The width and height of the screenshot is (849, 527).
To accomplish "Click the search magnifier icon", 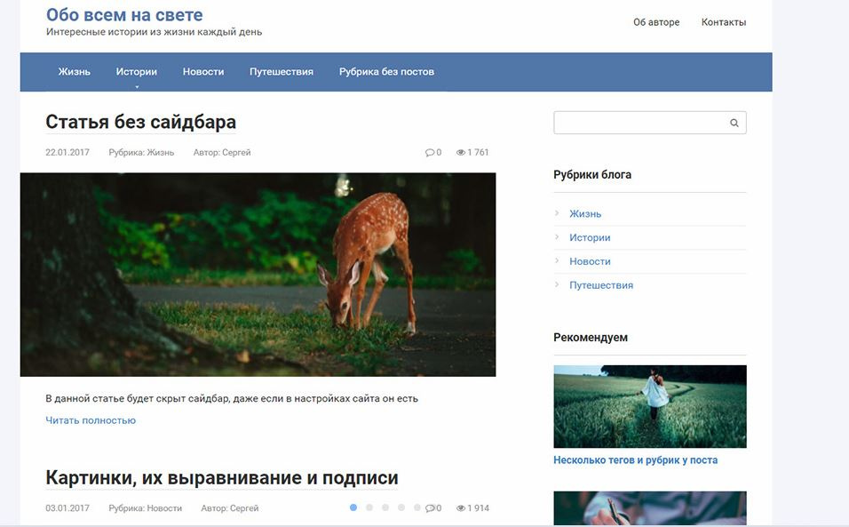I will [x=734, y=123].
